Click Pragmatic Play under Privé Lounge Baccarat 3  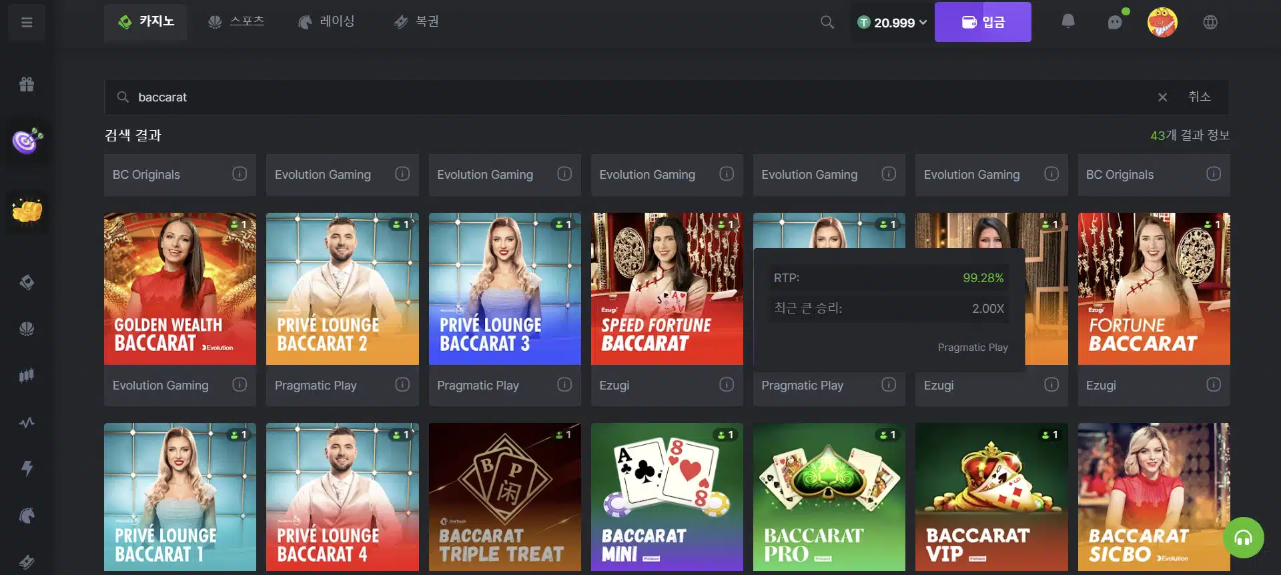[478, 386]
